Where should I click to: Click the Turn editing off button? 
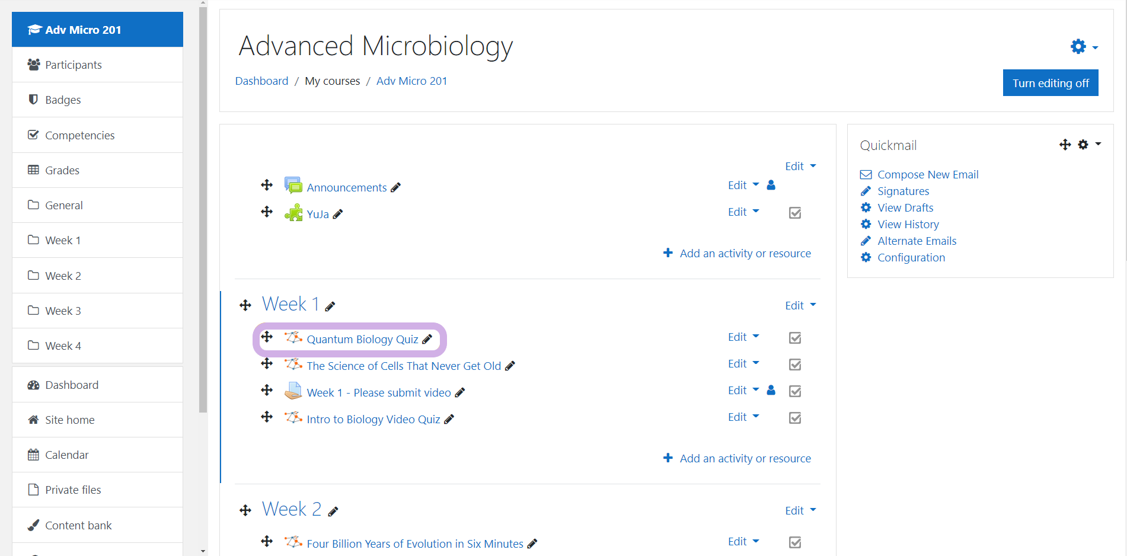1050,83
